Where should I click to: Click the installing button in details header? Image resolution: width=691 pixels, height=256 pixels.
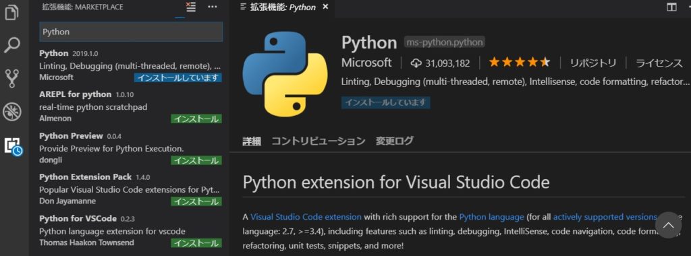(385, 102)
